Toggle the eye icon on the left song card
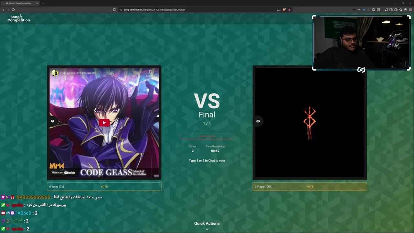414x233 pixels. [52, 121]
